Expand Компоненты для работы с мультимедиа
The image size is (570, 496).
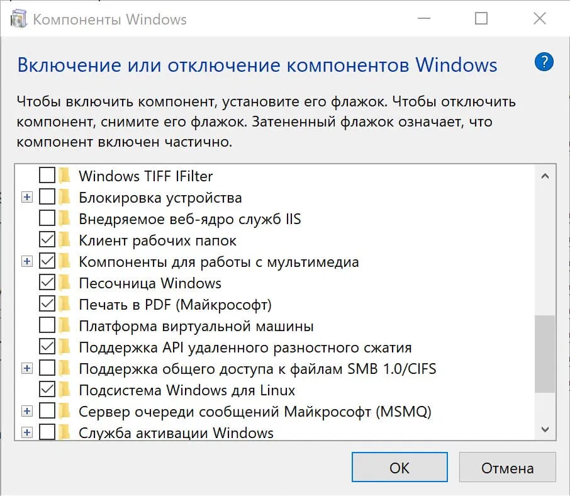point(26,261)
